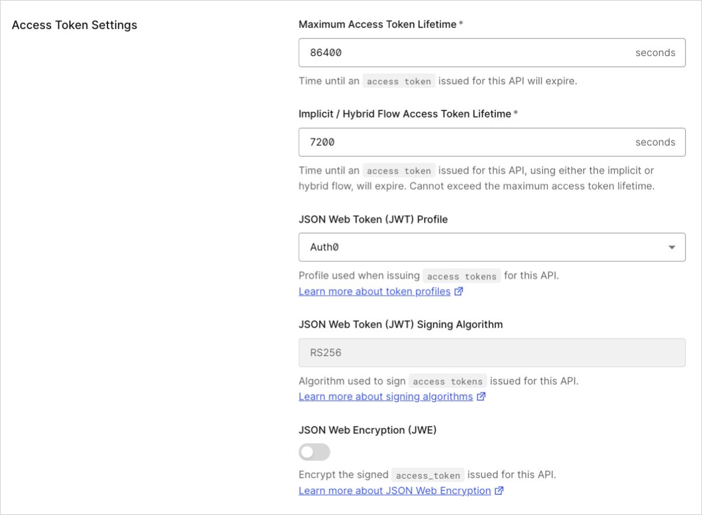Open 'Learn more about JSON Web Encryption' link
The width and height of the screenshot is (702, 515).
click(x=395, y=490)
